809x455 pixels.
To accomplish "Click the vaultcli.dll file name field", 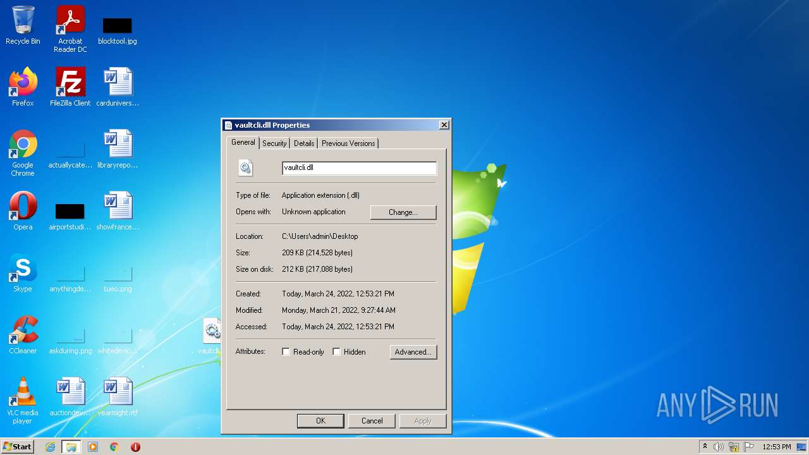I will point(359,168).
